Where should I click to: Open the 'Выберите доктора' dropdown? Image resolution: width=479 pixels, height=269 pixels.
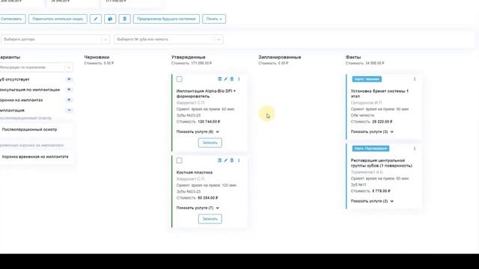pos(55,40)
